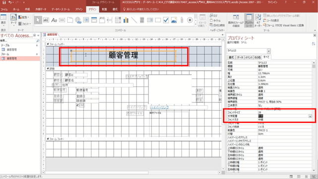Select the Hyperlink globe control tool
The image size is (318, 179).
(78, 20)
